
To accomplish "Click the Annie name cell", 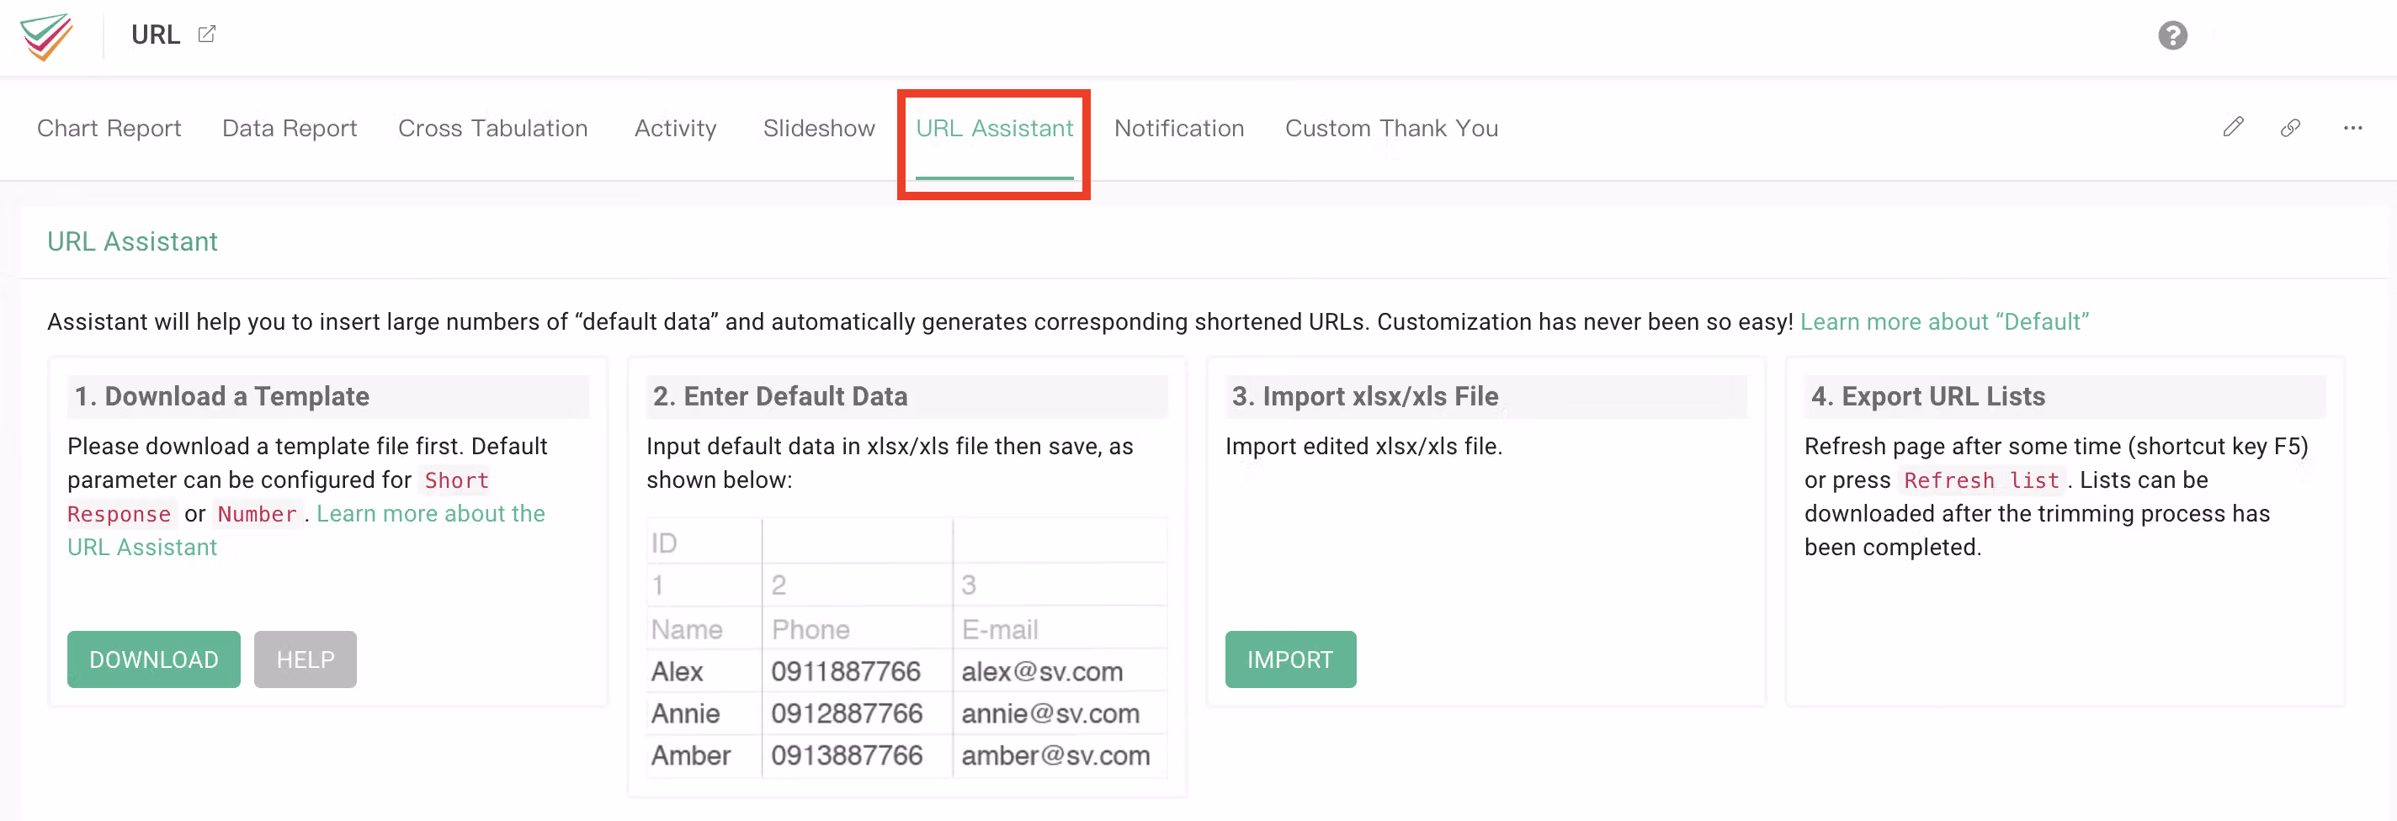I will coord(704,713).
